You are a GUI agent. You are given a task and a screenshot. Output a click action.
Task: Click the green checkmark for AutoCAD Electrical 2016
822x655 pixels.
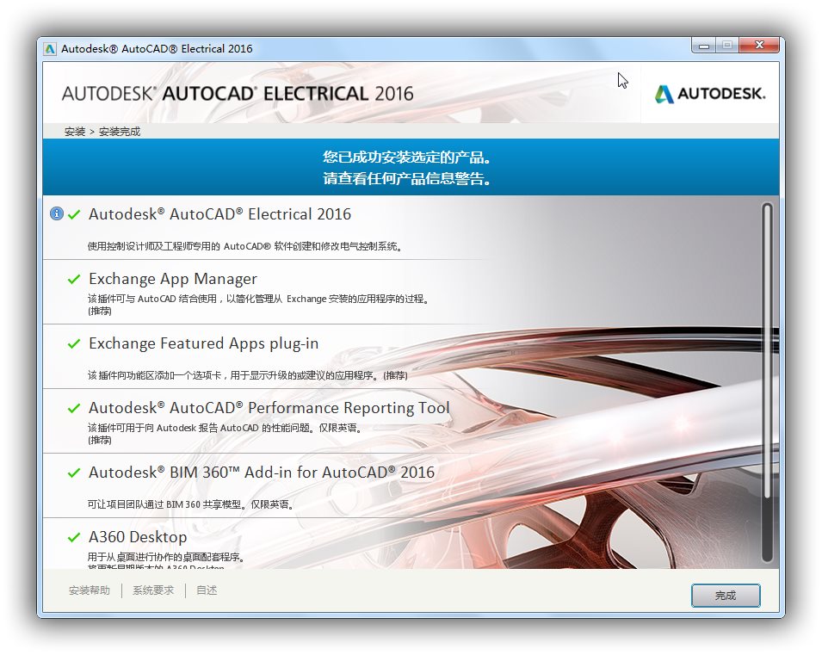[74, 214]
